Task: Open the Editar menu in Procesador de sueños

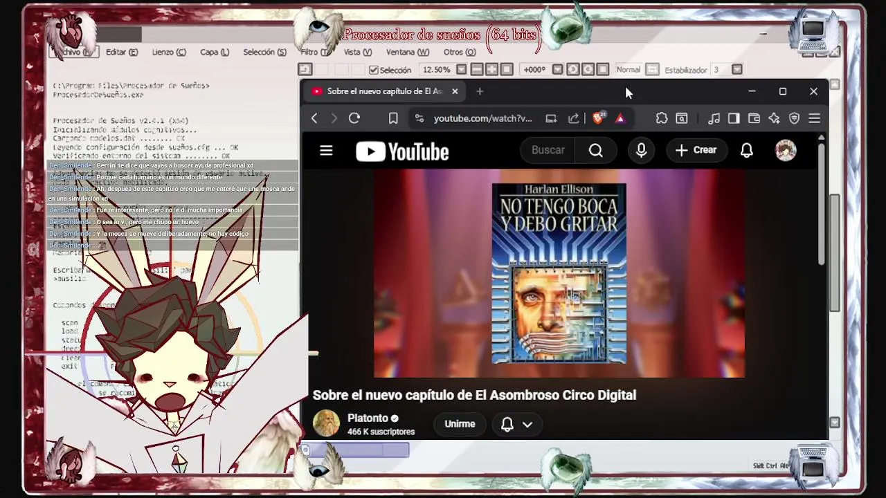Action: coord(121,52)
